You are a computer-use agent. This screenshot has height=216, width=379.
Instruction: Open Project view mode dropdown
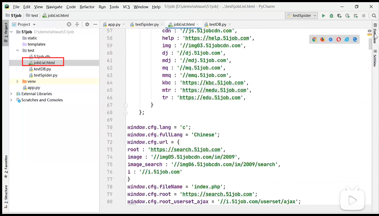tap(34, 24)
